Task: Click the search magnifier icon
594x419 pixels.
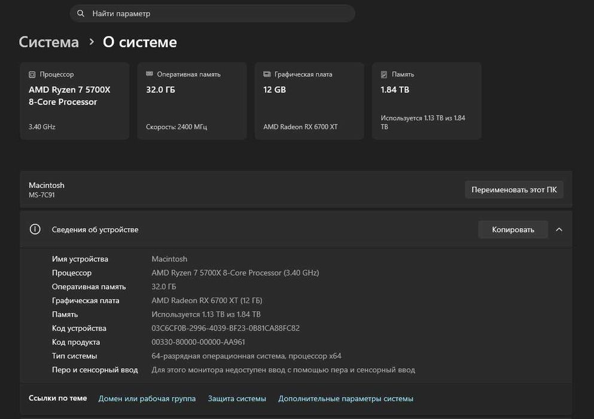Action: [80, 13]
